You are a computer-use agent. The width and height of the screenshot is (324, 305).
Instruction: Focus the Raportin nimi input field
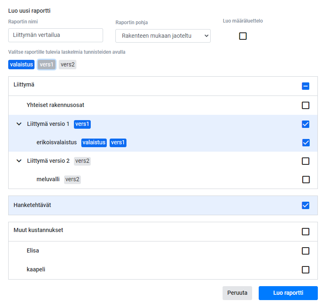tap(55, 35)
